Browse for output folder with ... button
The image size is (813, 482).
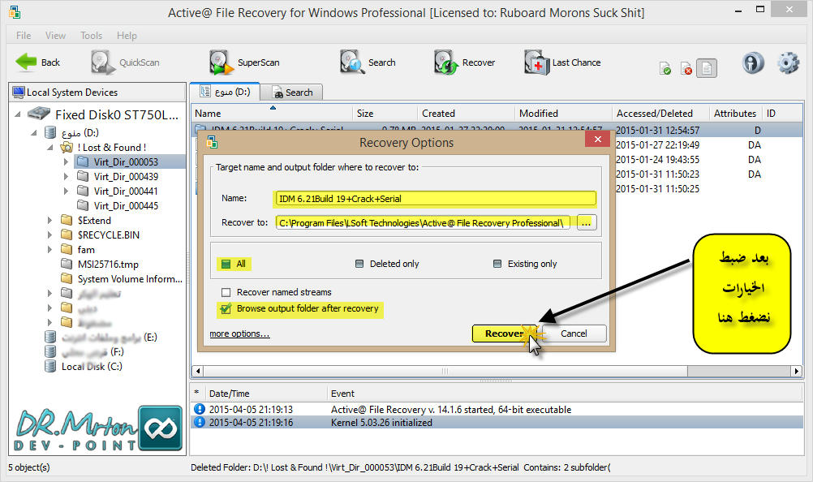click(x=586, y=223)
